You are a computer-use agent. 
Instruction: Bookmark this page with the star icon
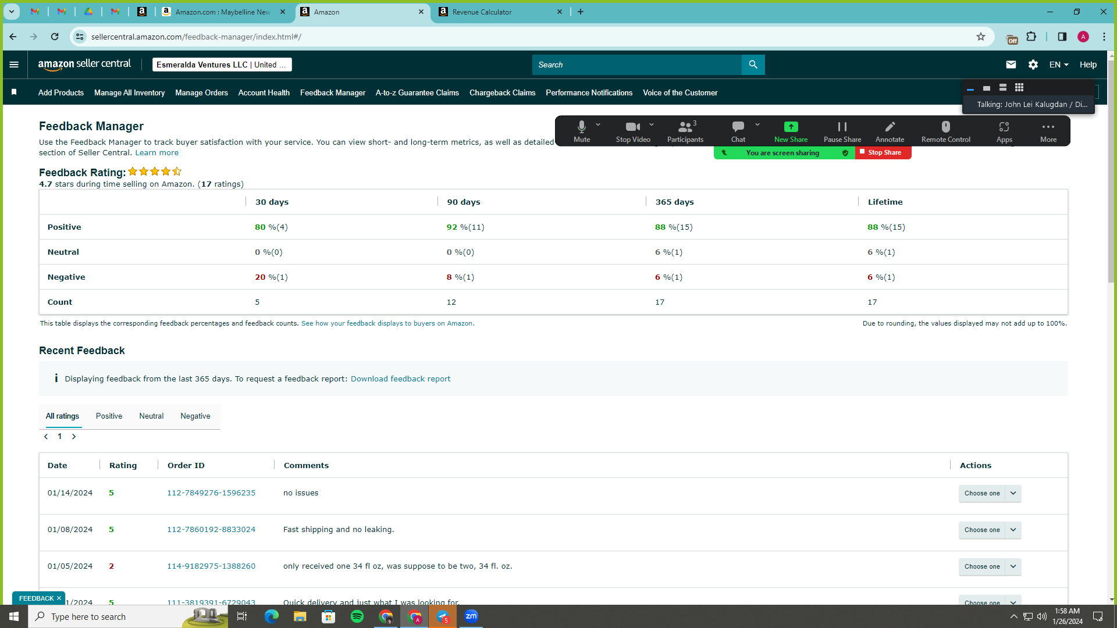[981, 37]
